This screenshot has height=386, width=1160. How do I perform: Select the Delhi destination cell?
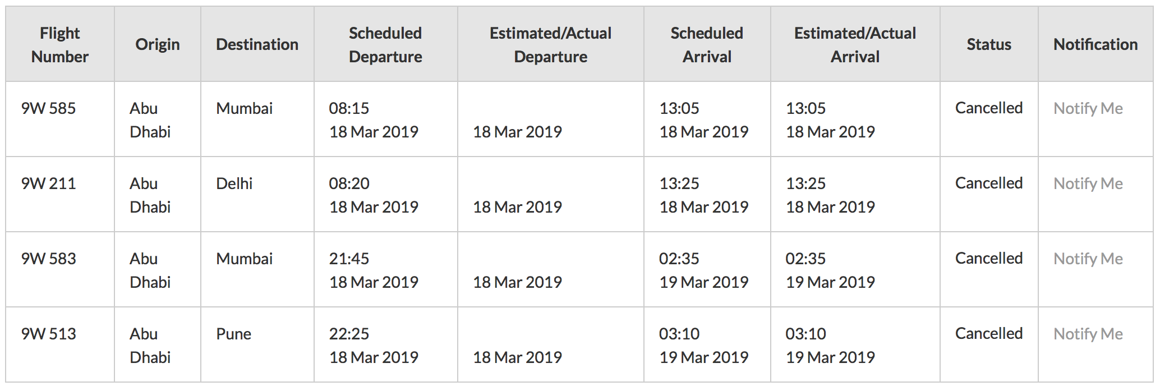(257, 194)
